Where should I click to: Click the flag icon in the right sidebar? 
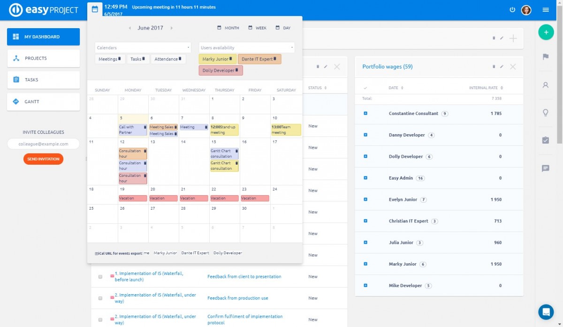545,56
